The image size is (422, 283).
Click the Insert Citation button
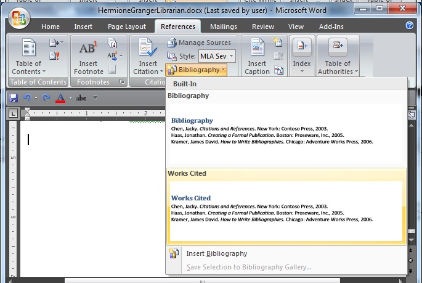click(x=147, y=57)
